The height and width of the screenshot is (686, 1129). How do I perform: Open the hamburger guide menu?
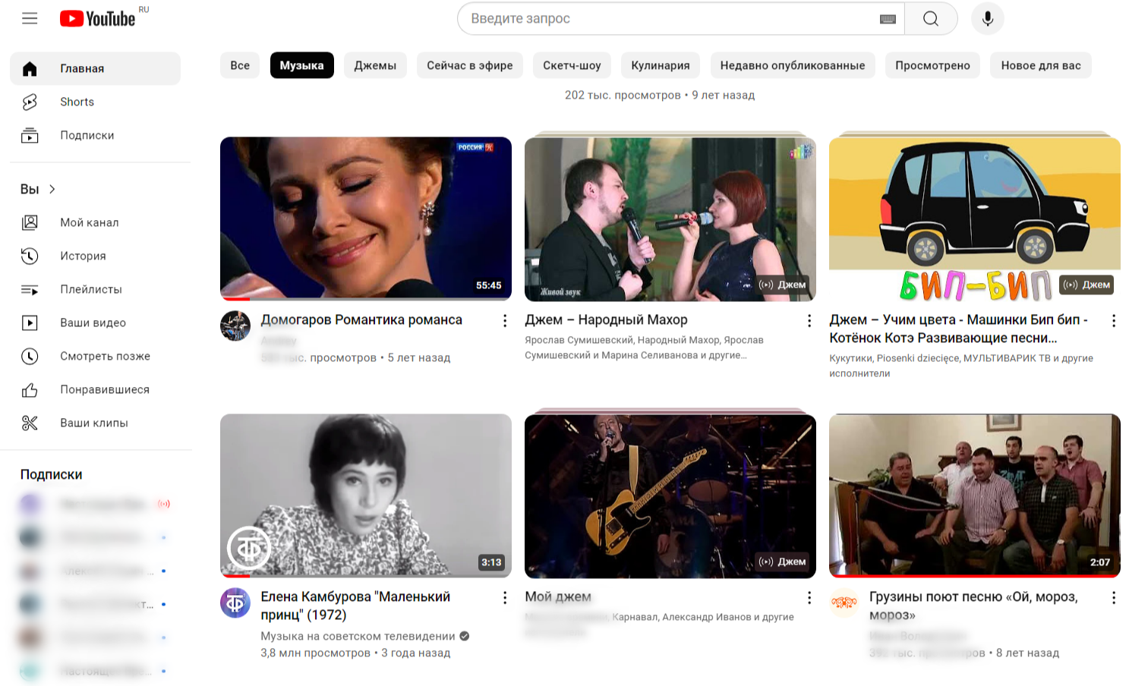coord(30,18)
